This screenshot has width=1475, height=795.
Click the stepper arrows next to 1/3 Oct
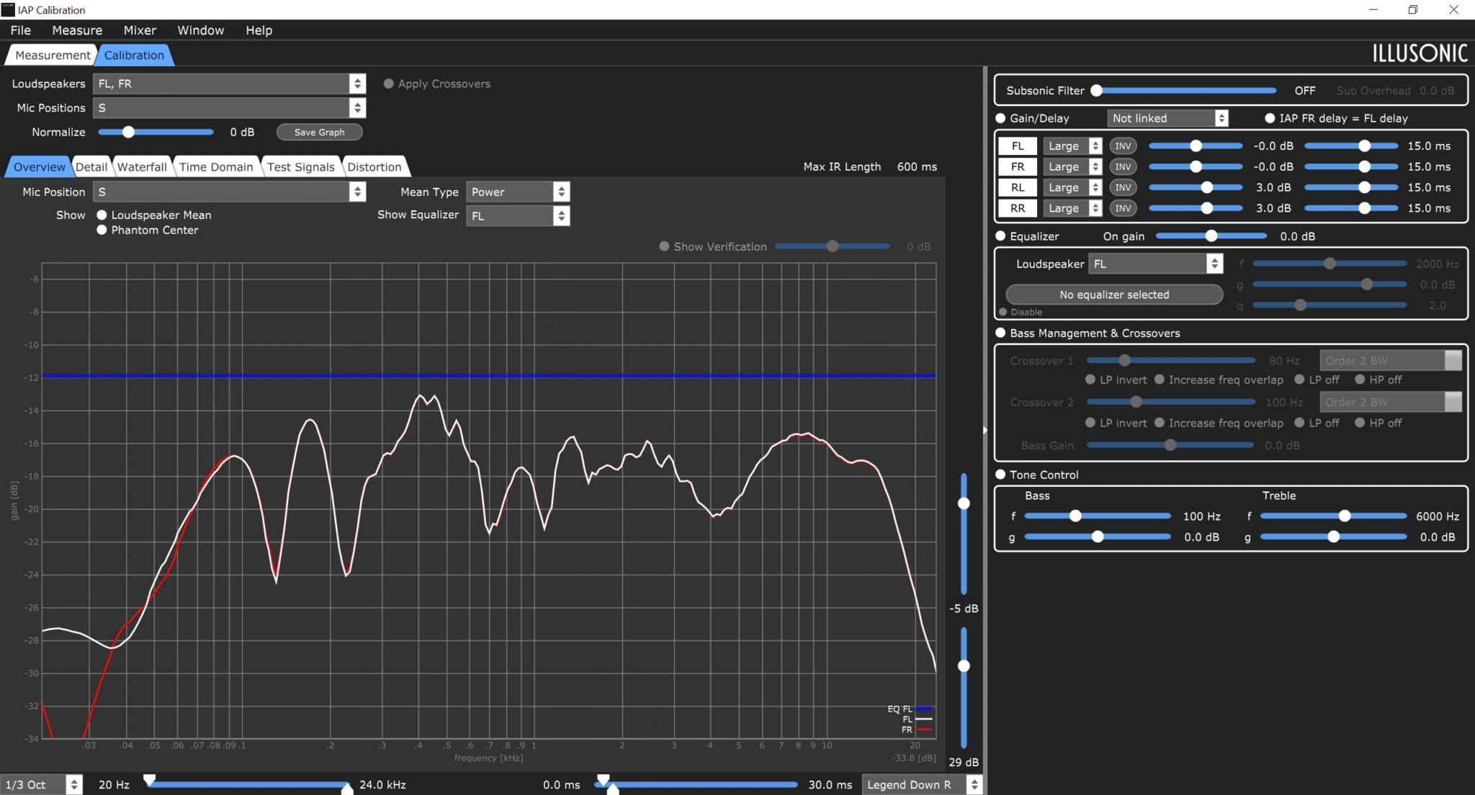[73, 784]
